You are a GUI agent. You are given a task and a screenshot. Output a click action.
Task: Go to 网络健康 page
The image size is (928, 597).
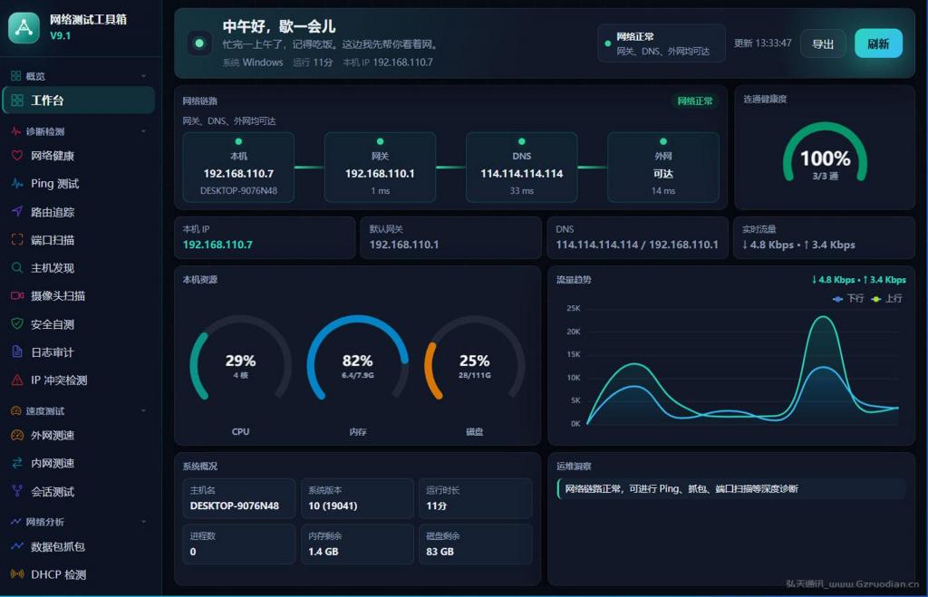coord(79,156)
